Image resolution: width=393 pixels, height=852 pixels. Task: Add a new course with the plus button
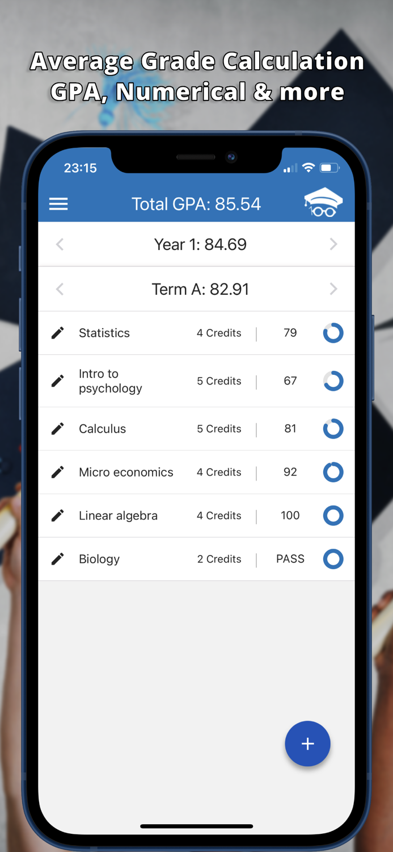coord(307,743)
